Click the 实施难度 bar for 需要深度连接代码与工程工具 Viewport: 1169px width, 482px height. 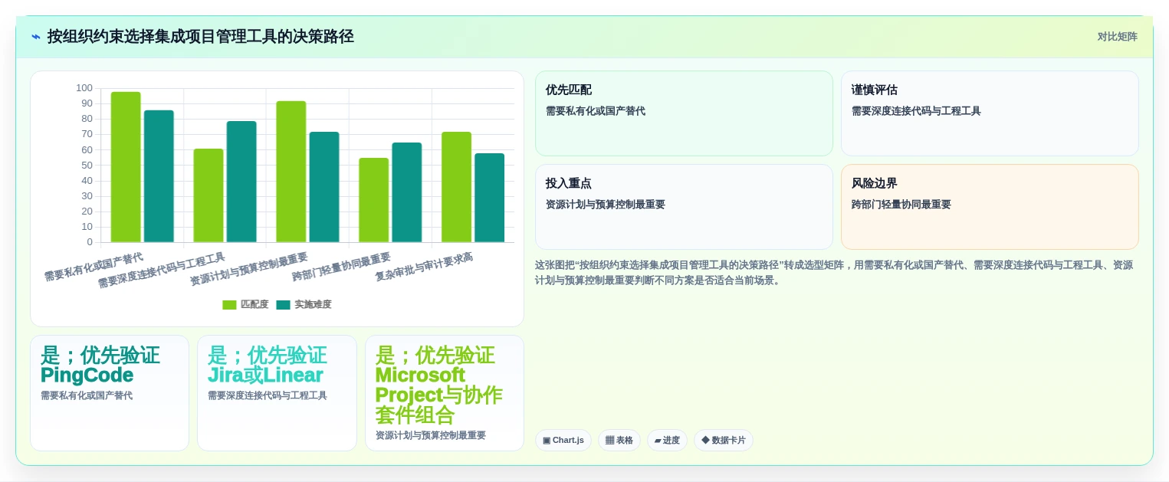241,182
